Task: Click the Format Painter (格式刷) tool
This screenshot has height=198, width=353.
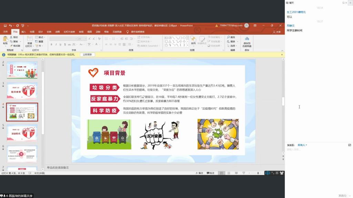Action: pos(15,46)
